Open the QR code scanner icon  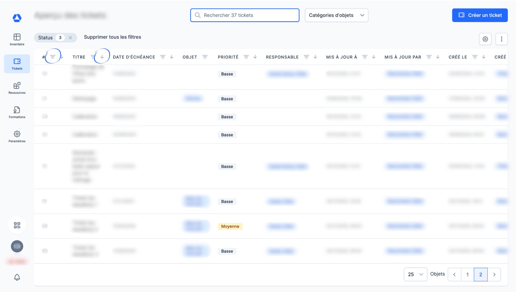pyautogui.click(x=17, y=225)
